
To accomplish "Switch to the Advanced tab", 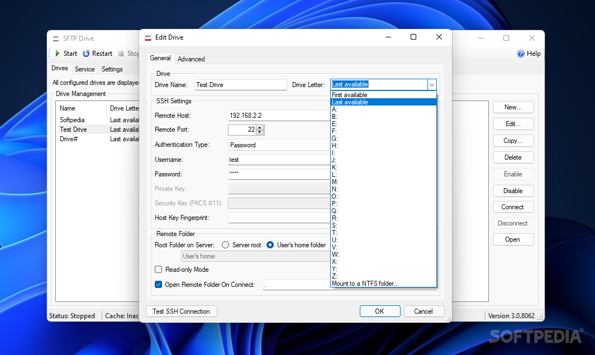I will [191, 59].
